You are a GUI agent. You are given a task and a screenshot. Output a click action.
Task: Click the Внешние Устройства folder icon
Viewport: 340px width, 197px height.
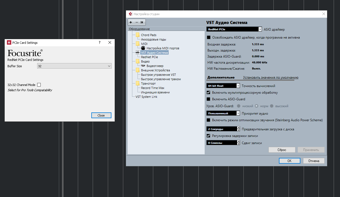(138, 70)
